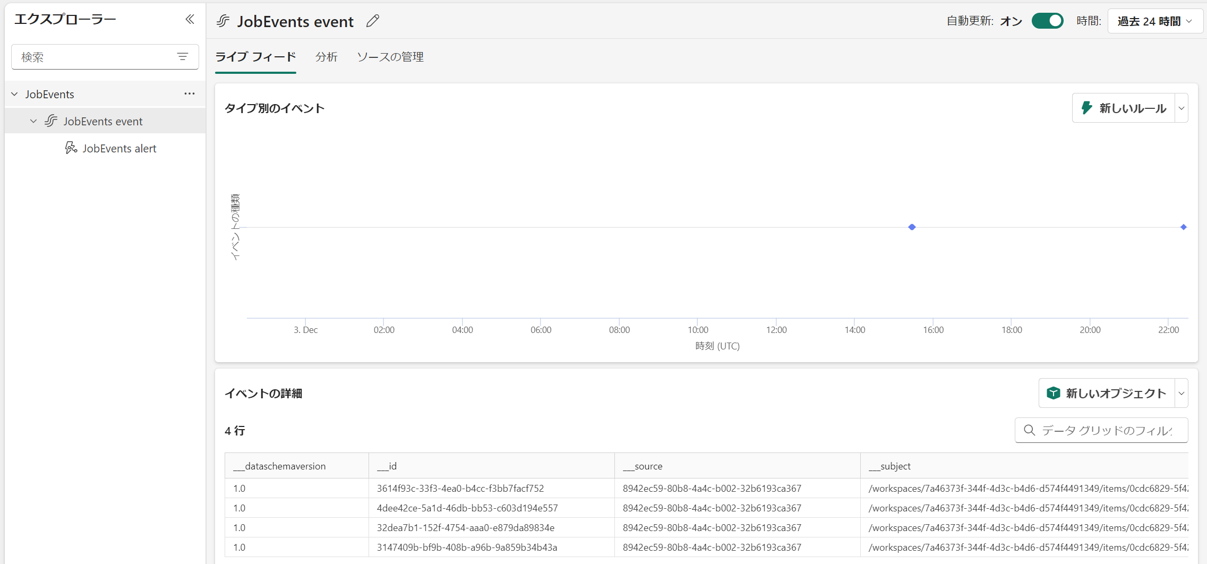Turn off the auto-refresh toggle
This screenshot has width=1207, height=564.
click(1047, 21)
